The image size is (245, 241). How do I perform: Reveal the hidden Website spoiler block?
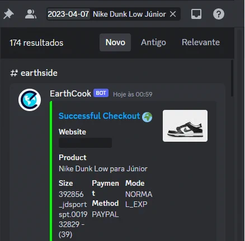[85, 143]
